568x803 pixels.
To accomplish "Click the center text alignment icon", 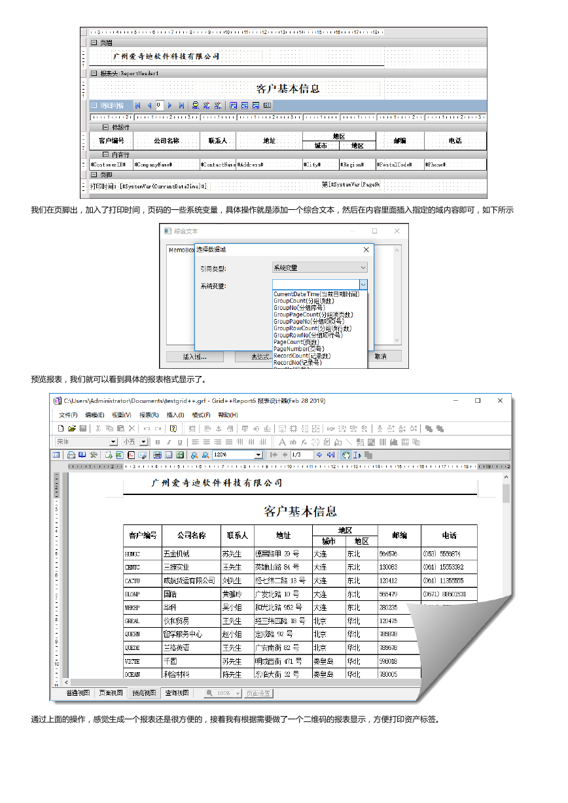I will [x=206, y=442].
